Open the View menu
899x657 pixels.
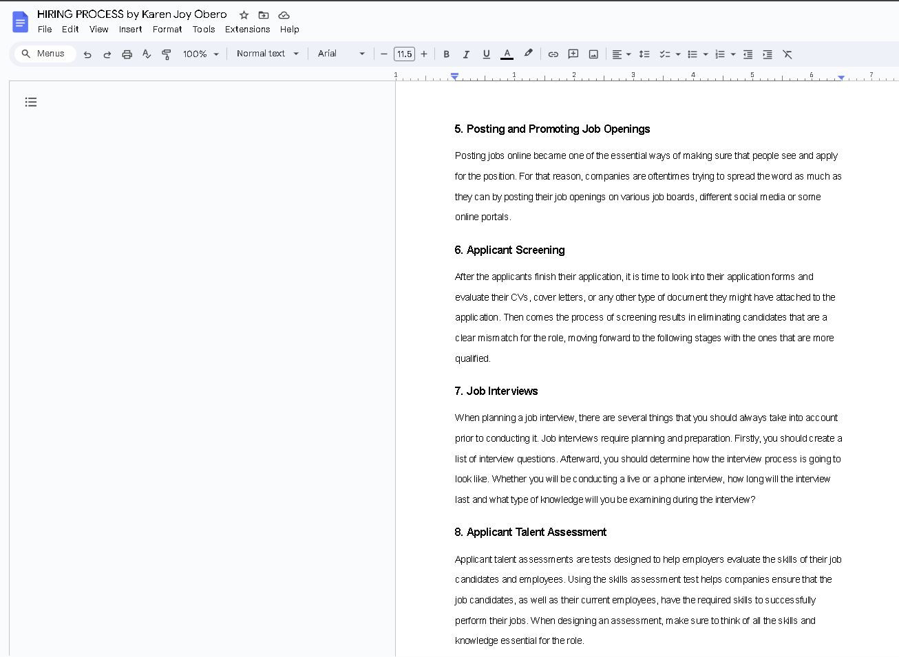click(x=99, y=30)
